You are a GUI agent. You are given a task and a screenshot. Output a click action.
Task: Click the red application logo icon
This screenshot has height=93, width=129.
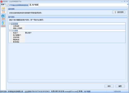[2, 2]
